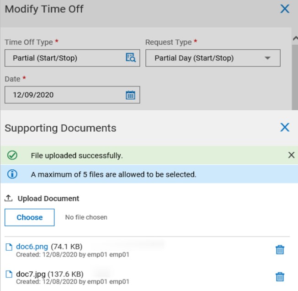Click the doc7.jpg file icon
Image resolution: width=298 pixels, height=291 pixels.
9,274
